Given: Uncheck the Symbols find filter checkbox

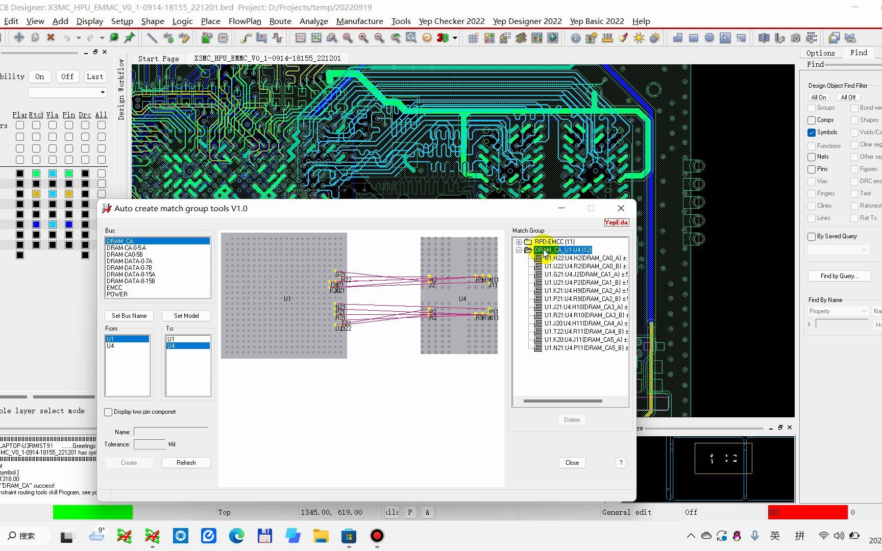Looking at the screenshot, I should coord(812,133).
